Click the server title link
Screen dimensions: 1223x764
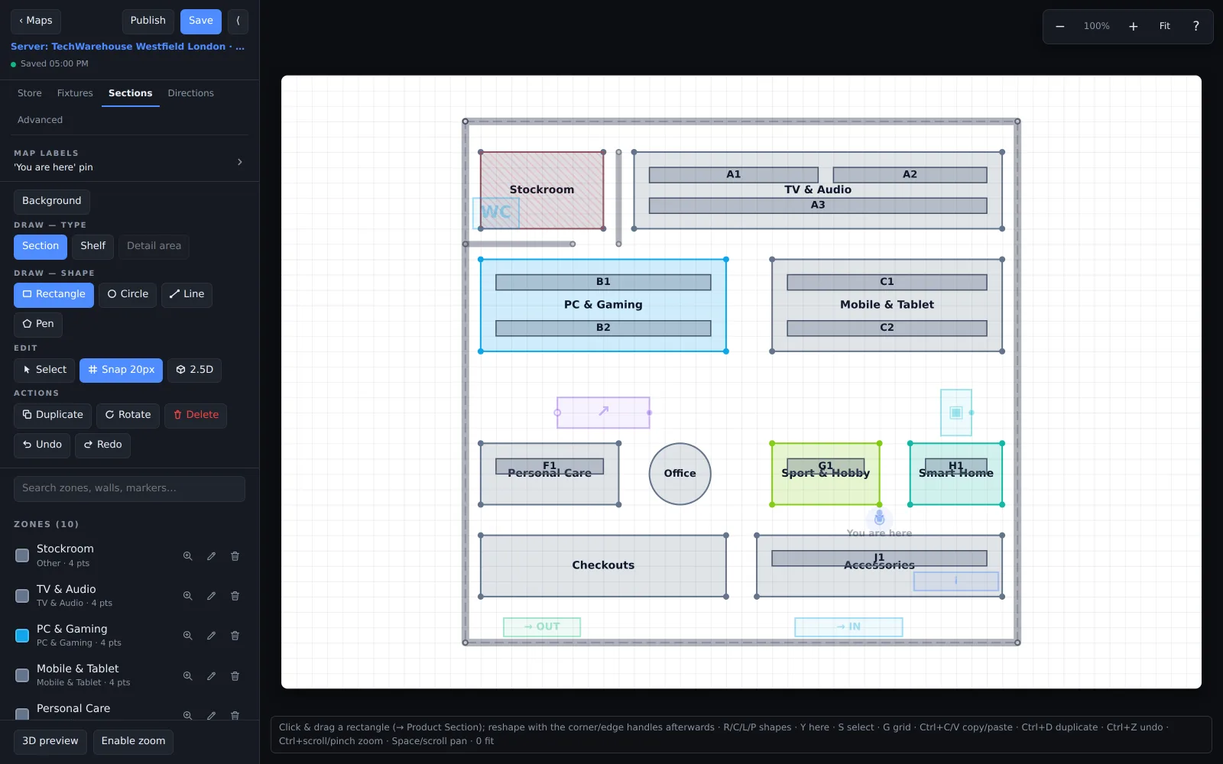pyautogui.click(x=128, y=47)
